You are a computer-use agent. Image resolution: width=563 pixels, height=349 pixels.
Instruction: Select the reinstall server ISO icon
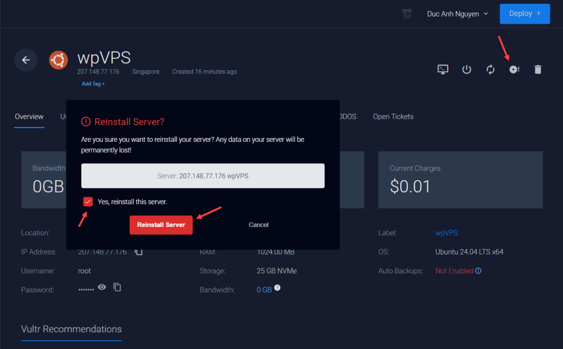[514, 69]
